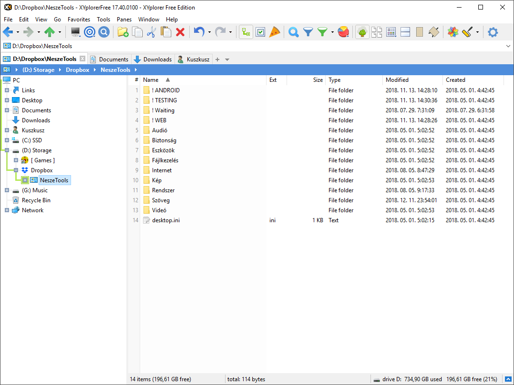This screenshot has width=514, height=385.
Task: Switch to the Downloads tab
Action: (156, 59)
